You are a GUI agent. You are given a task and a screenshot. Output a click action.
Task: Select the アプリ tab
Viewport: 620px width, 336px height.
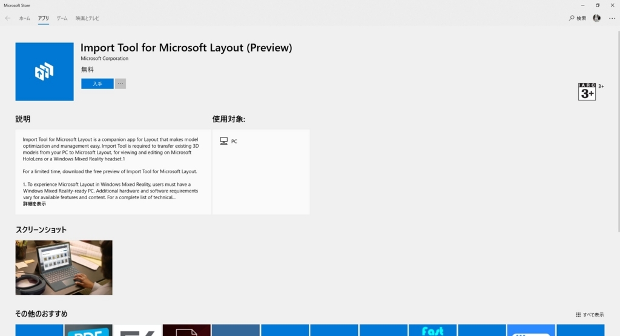(x=44, y=18)
